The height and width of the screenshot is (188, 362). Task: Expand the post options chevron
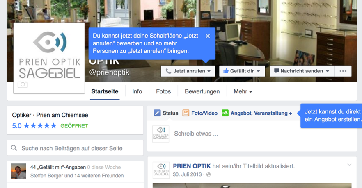pyautogui.click(x=349, y=165)
